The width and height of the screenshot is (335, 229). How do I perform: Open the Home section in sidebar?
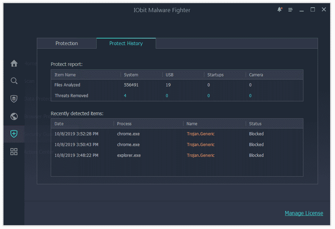pos(14,63)
